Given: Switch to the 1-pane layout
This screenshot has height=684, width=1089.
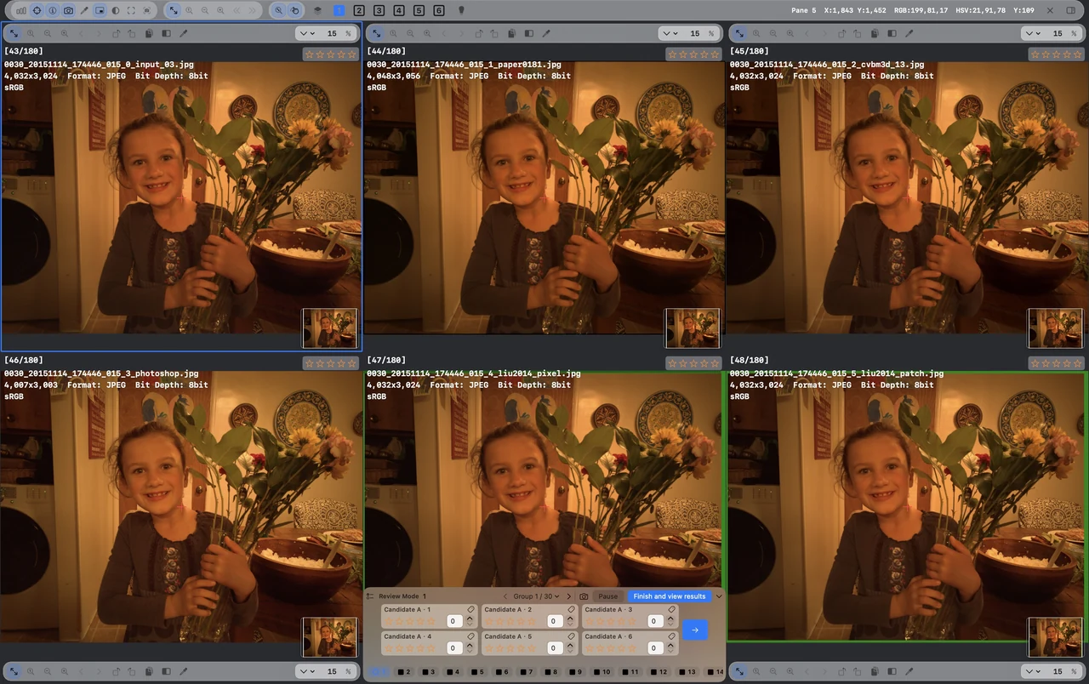Looking at the screenshot, I should 339,10.
